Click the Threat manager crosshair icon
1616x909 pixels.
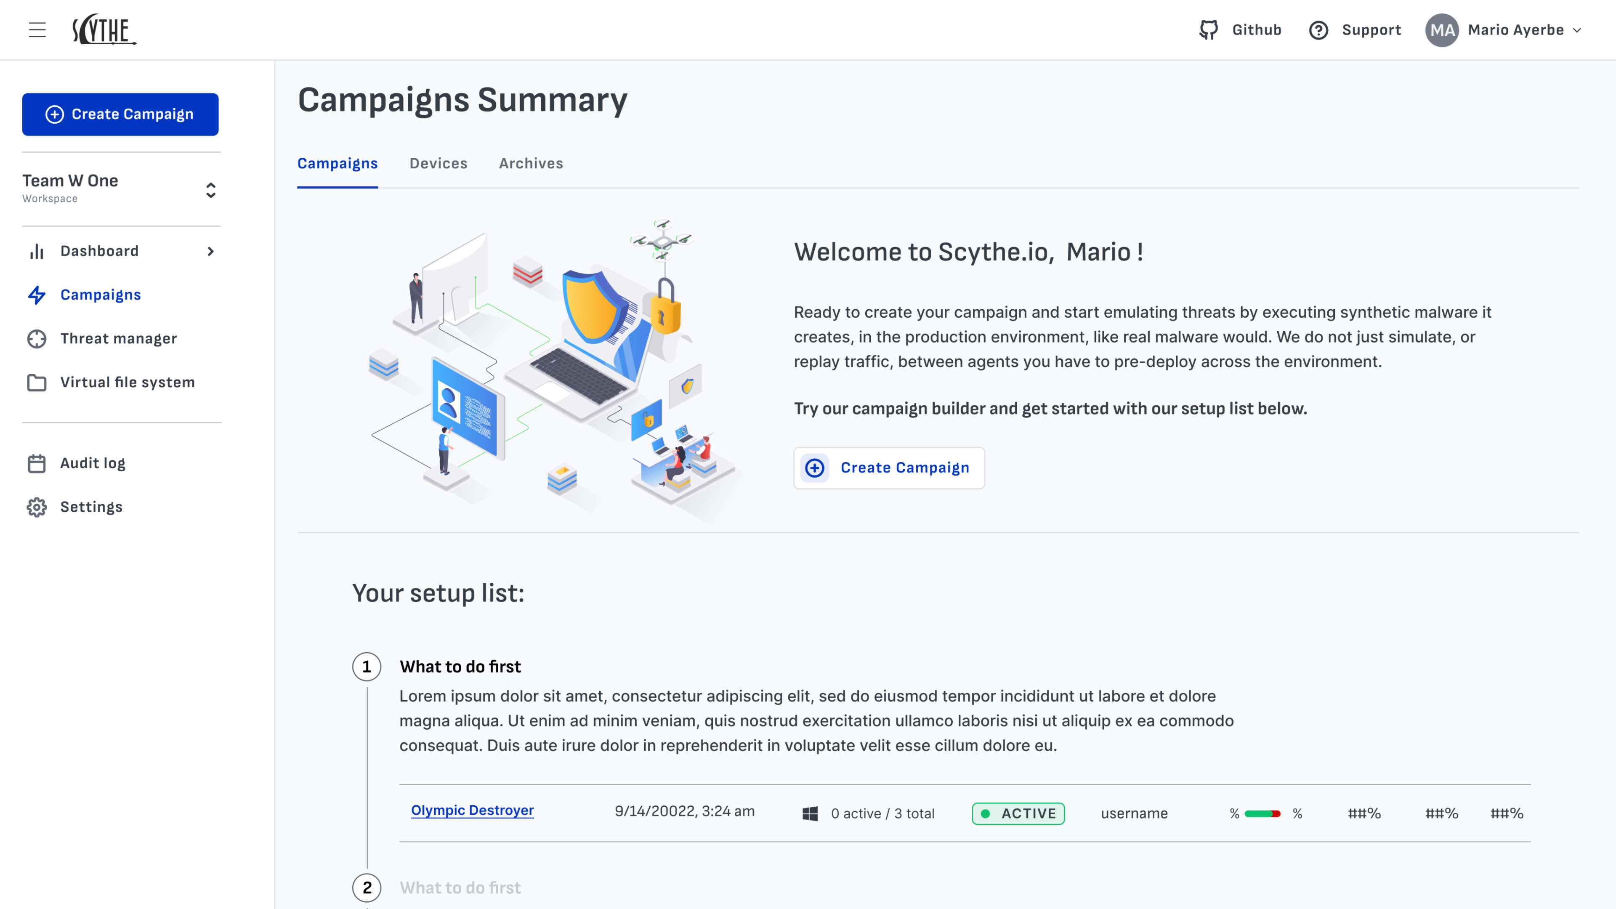pyautogui.click(x=36, y=339)
